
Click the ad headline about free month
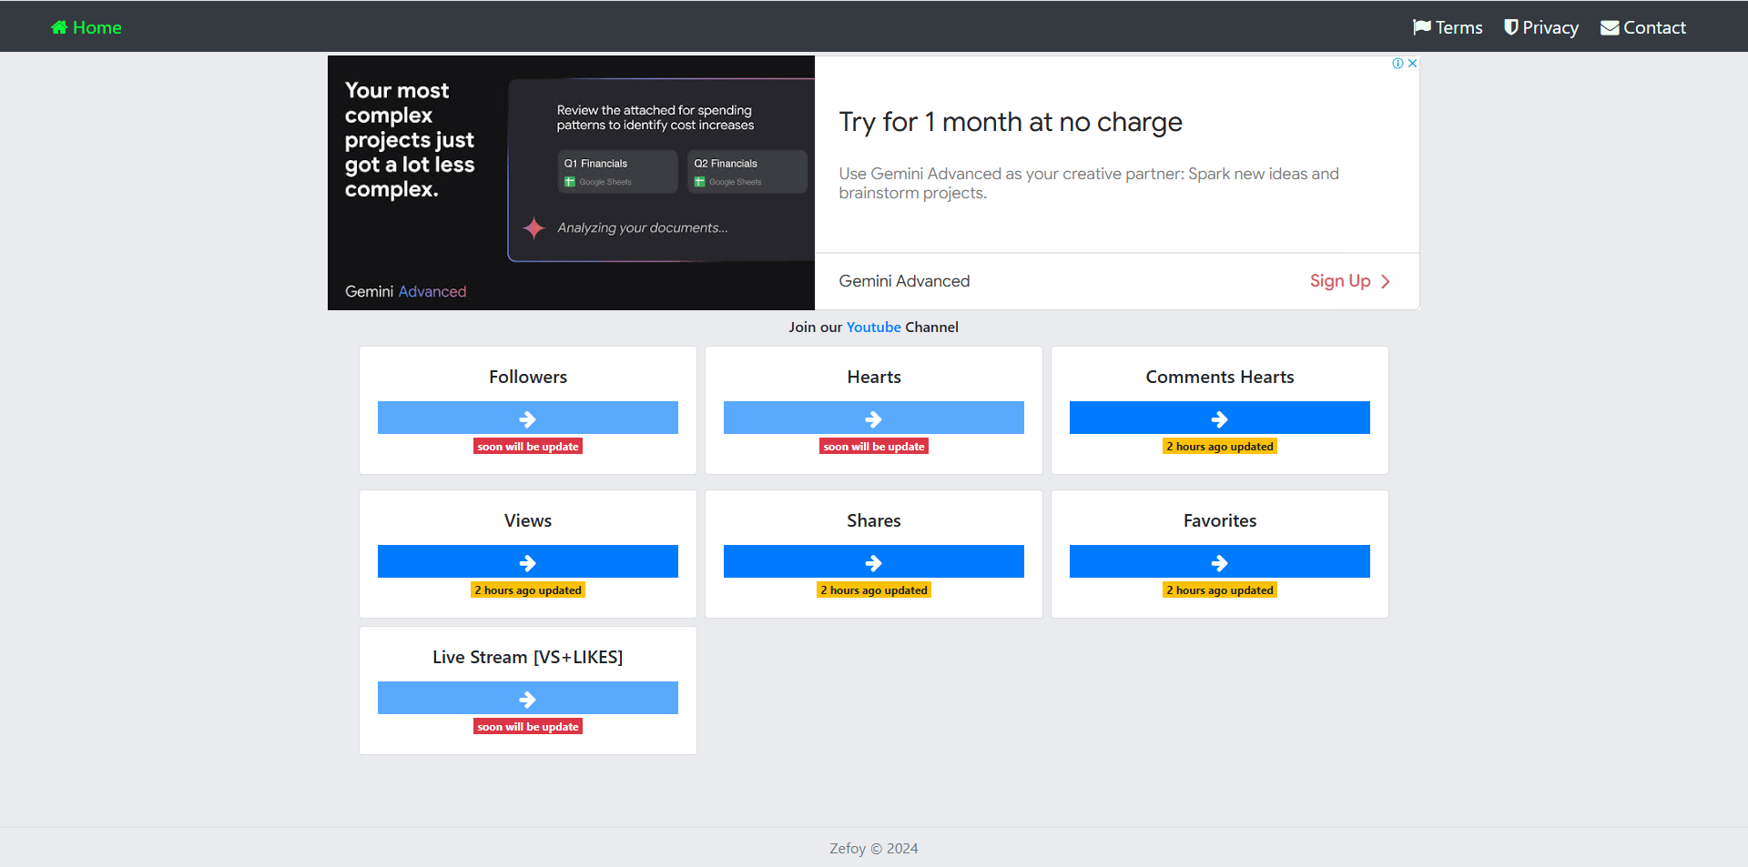[1010, 122]
